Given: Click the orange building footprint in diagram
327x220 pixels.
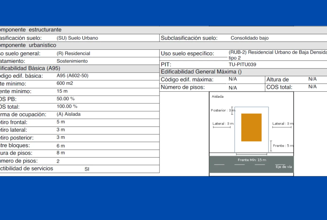Looking at the screenshot, I should (x=251, y=127).
